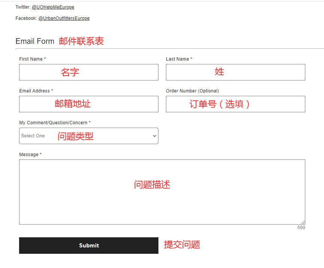Click the "Order Number (Optional)" label text
This screenshot has height=268, width=324.
click(193, 91)
